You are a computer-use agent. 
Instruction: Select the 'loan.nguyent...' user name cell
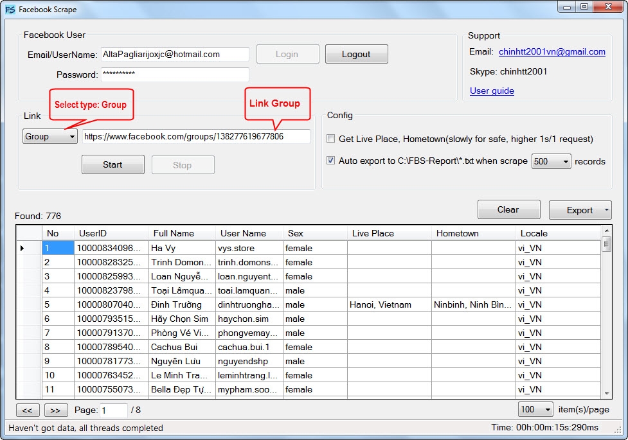[249, 276]
